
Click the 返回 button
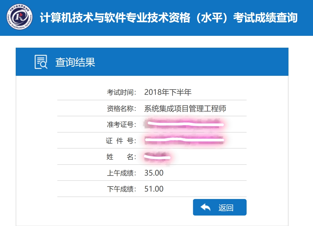pyautogui.click(x=220, y=207)
